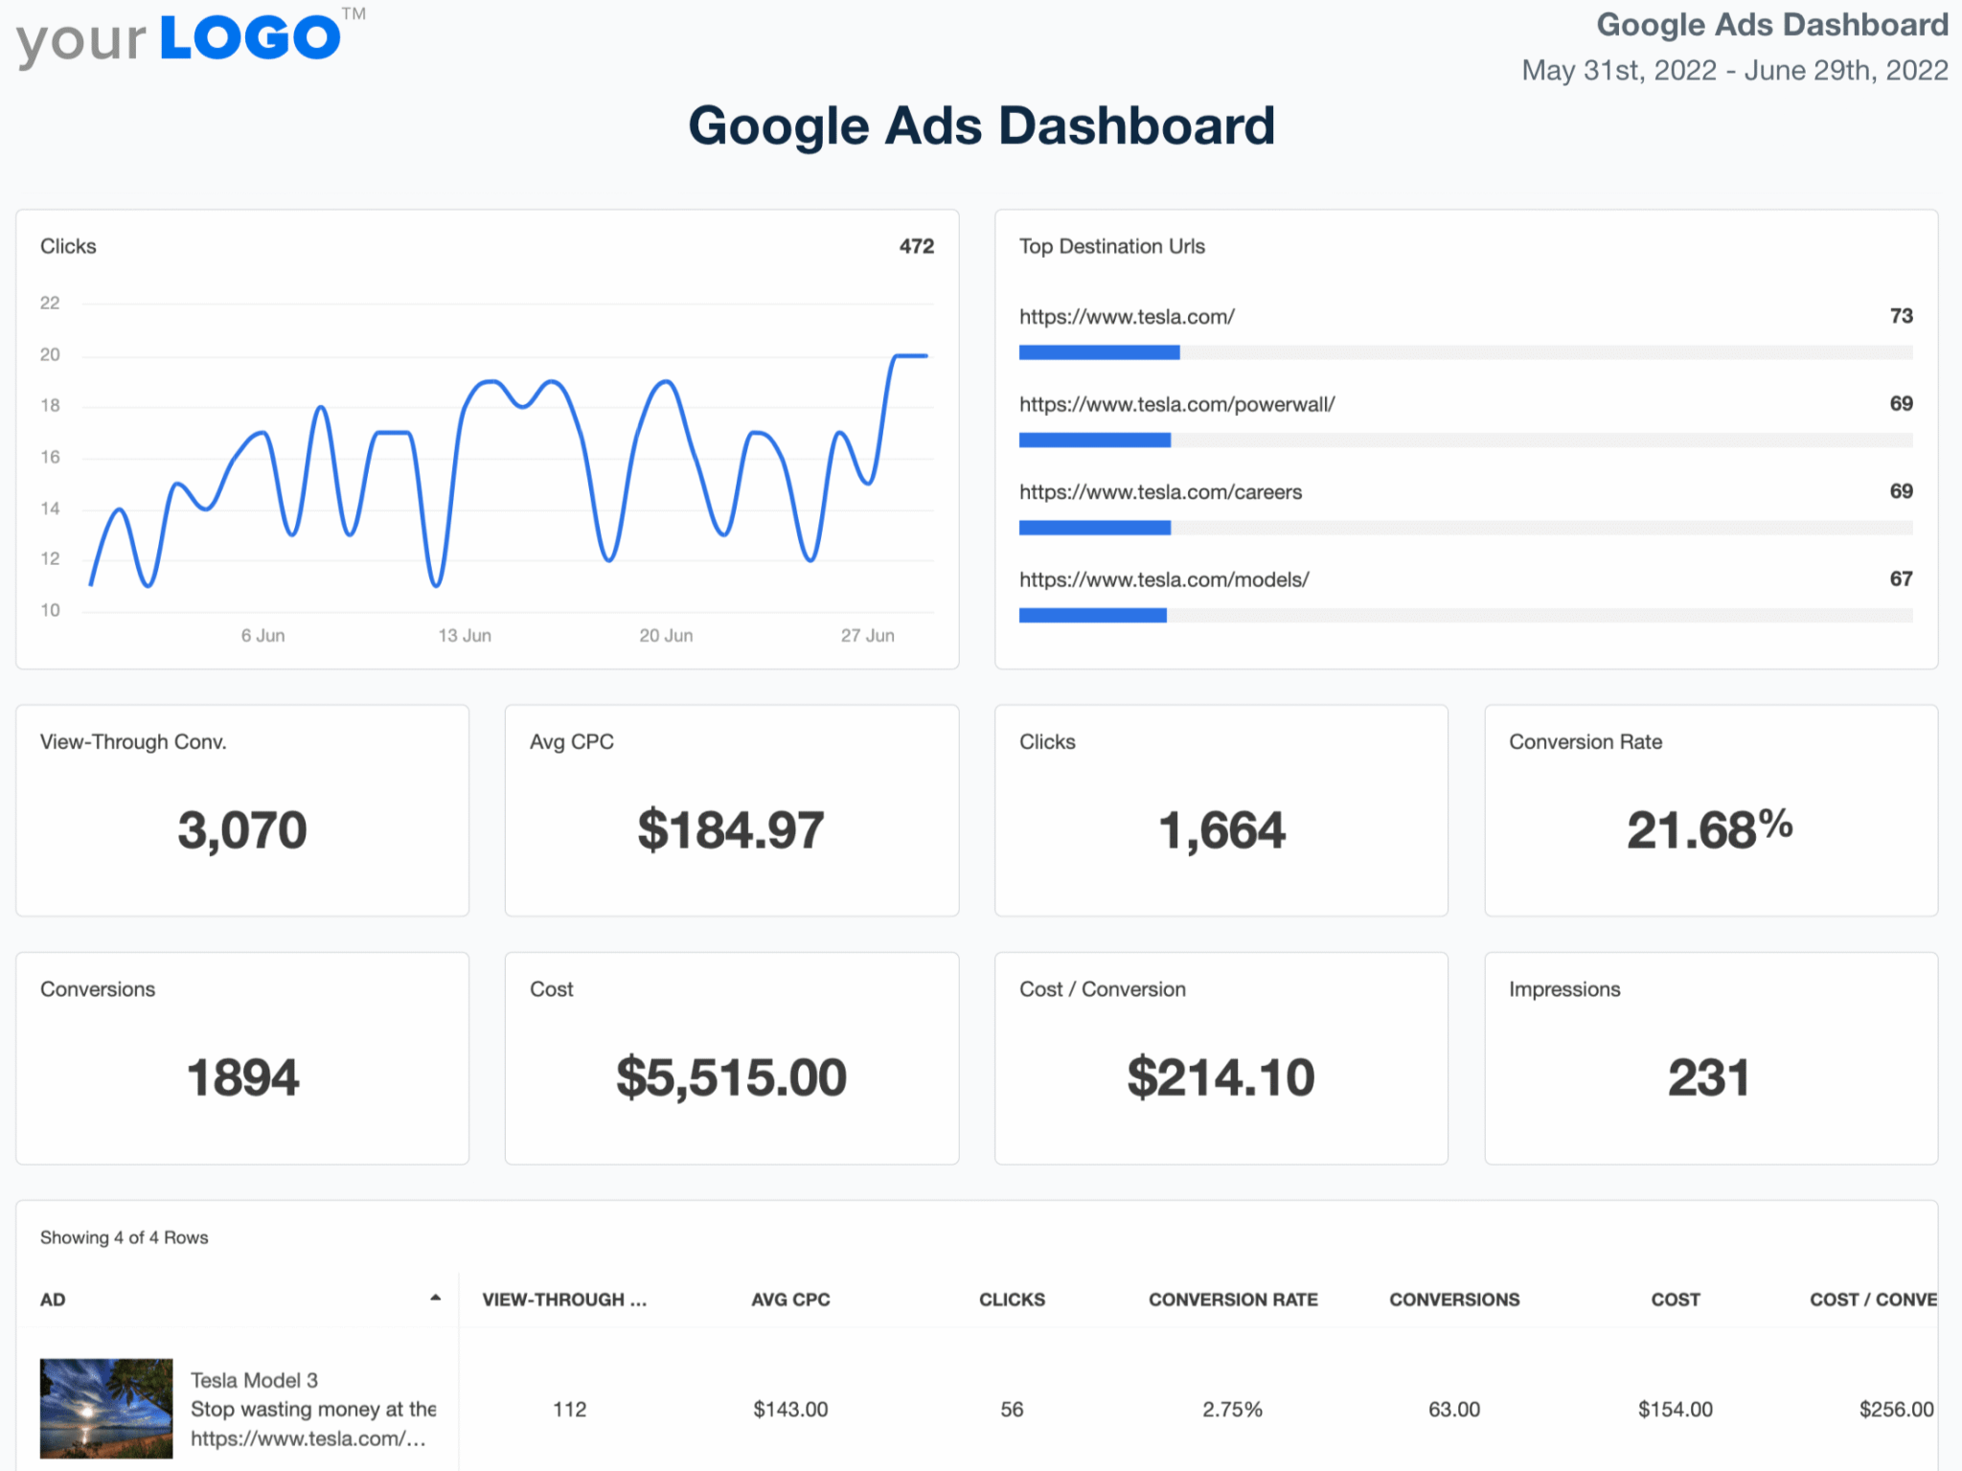Click the COST column header
Image resolution: width=1962 pixels, height=1471 pixels.
coord(1675,1300)
